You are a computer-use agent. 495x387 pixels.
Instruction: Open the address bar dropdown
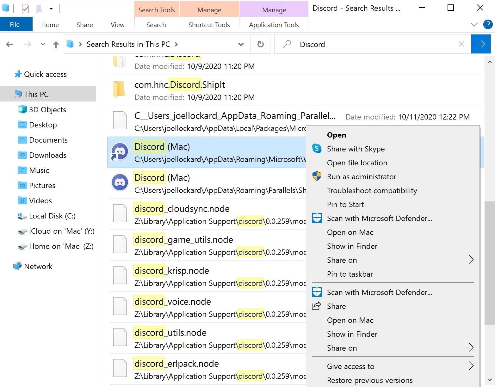(x=241, y=44)
